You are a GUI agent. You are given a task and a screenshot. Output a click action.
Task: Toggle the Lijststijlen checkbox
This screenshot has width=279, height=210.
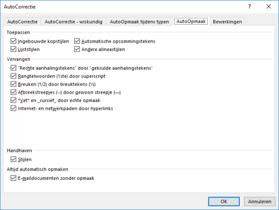(13, 49)
